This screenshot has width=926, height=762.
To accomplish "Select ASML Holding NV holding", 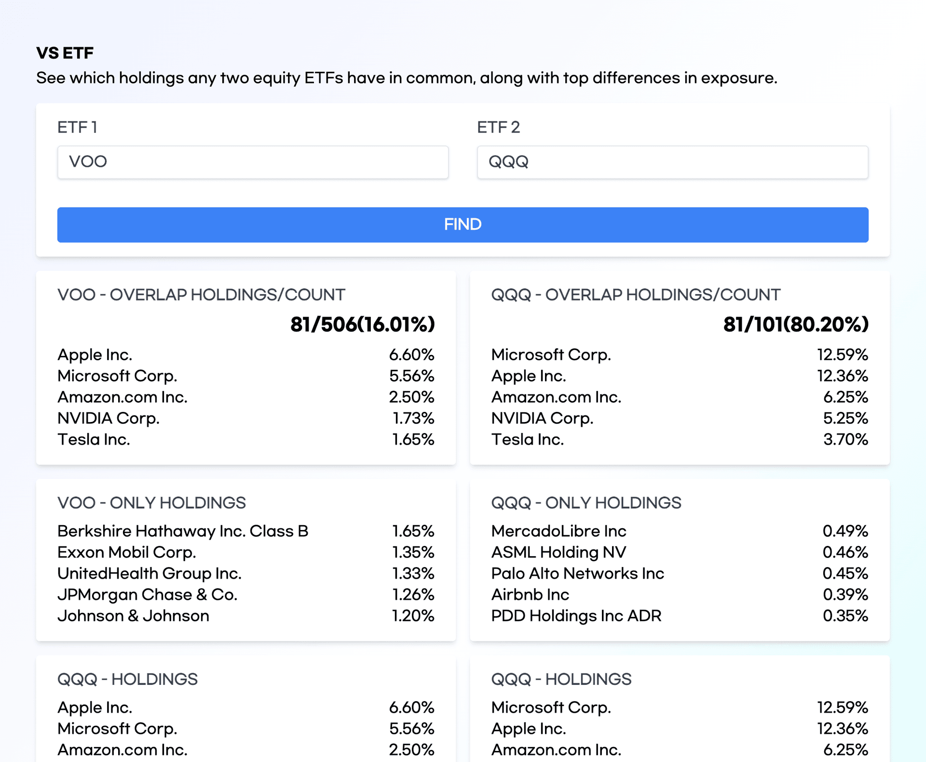I will click(558, 552).
